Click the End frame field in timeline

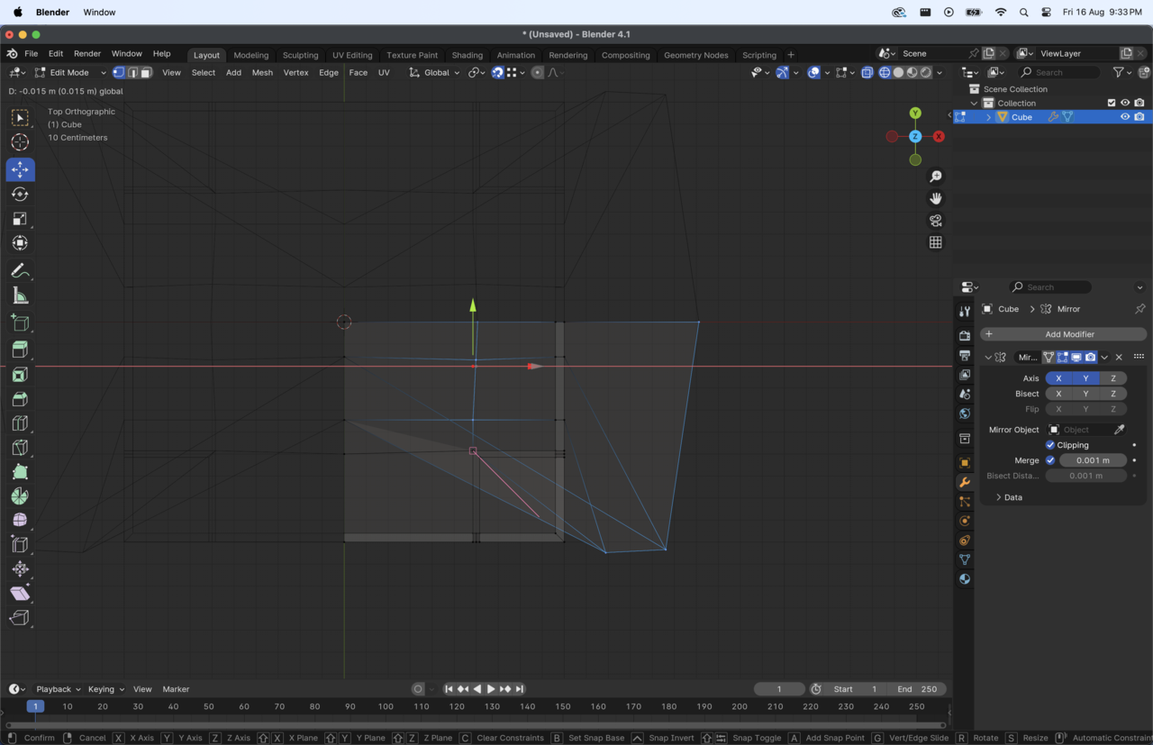(x=917, y=689)
